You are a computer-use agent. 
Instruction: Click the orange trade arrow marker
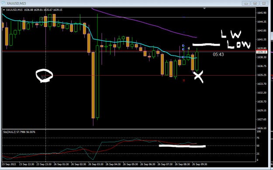click(x=189, y=48)
